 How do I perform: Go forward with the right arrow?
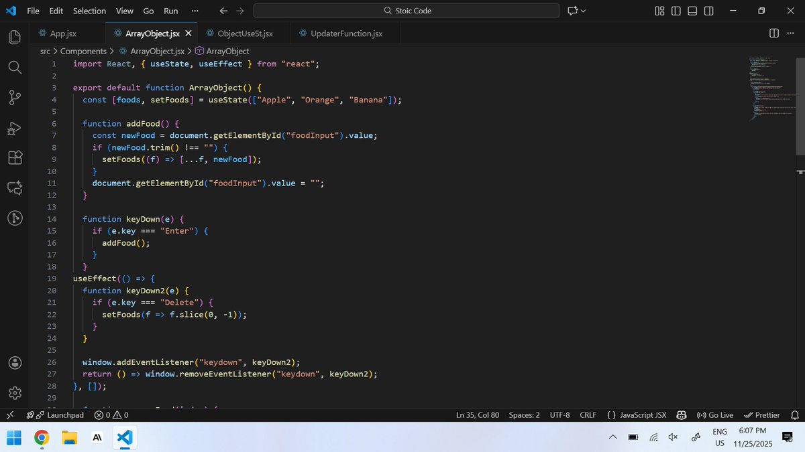pyautogui.click(x=240, y=11)
